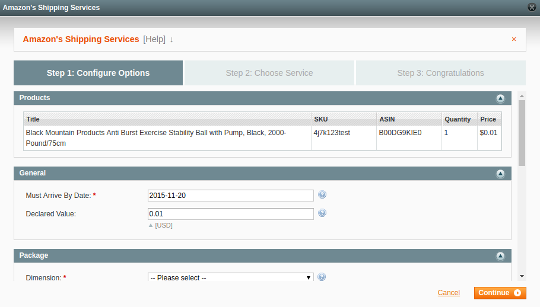
Task: Click the Quantity column header
Action: 459,119
